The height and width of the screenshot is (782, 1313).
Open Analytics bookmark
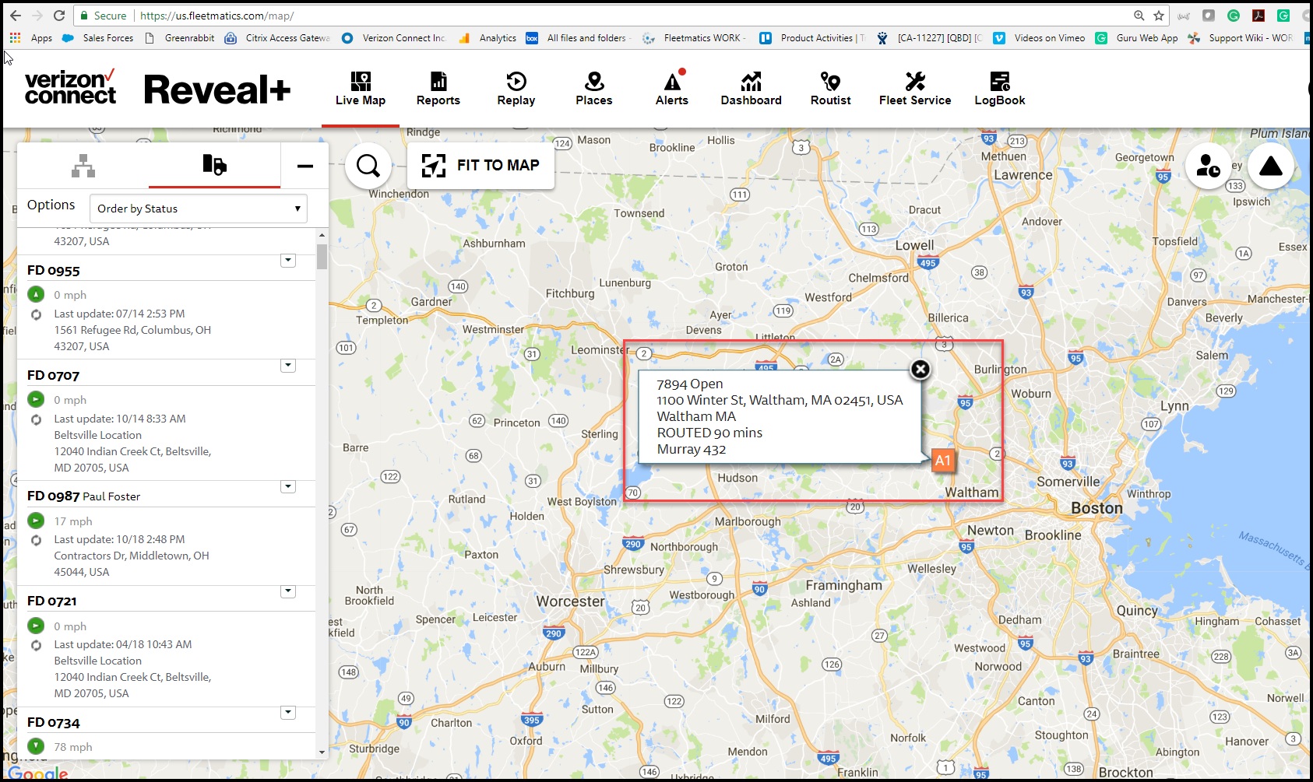[x=488, y=37]
